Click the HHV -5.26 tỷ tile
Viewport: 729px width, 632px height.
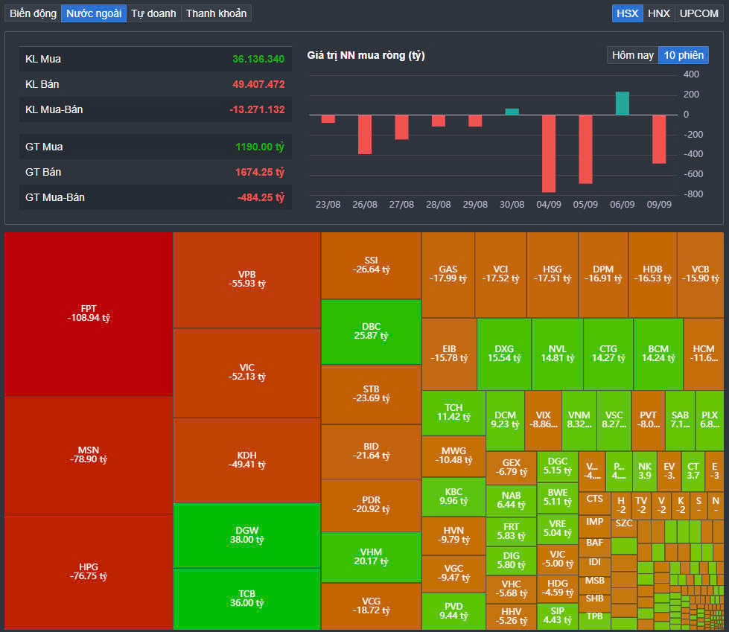pyautogui.click(x=511, y=616)
